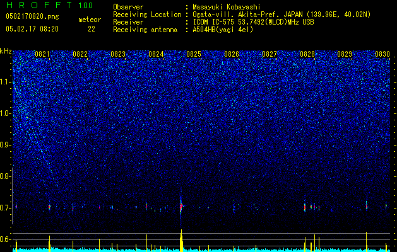The image size is (397, 252).
Task: Select the filename 0502170820.png
Action: click(x=32, y=16)
